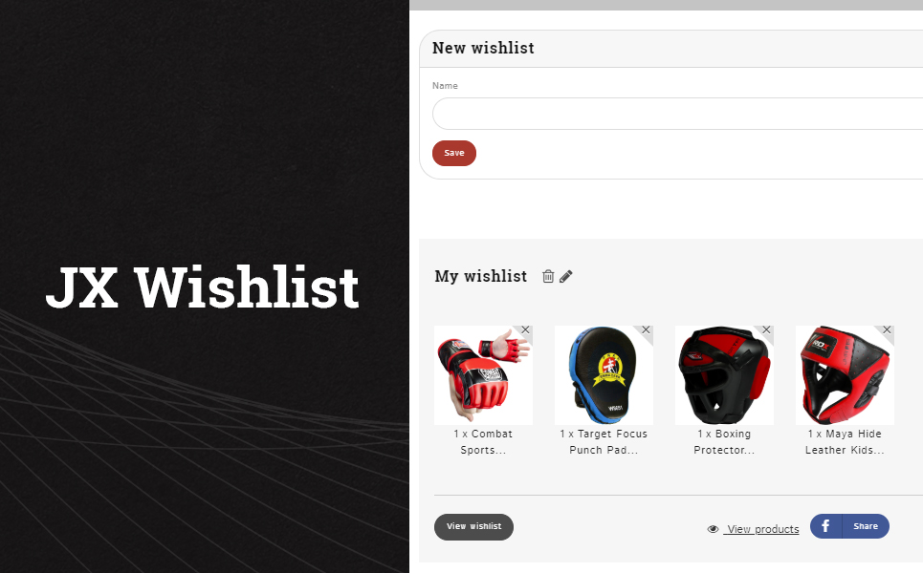Viewport: 923px width, 573px height.
Task: Remove Combat Sports gloves from wishlist
Action: coord(526,330)
